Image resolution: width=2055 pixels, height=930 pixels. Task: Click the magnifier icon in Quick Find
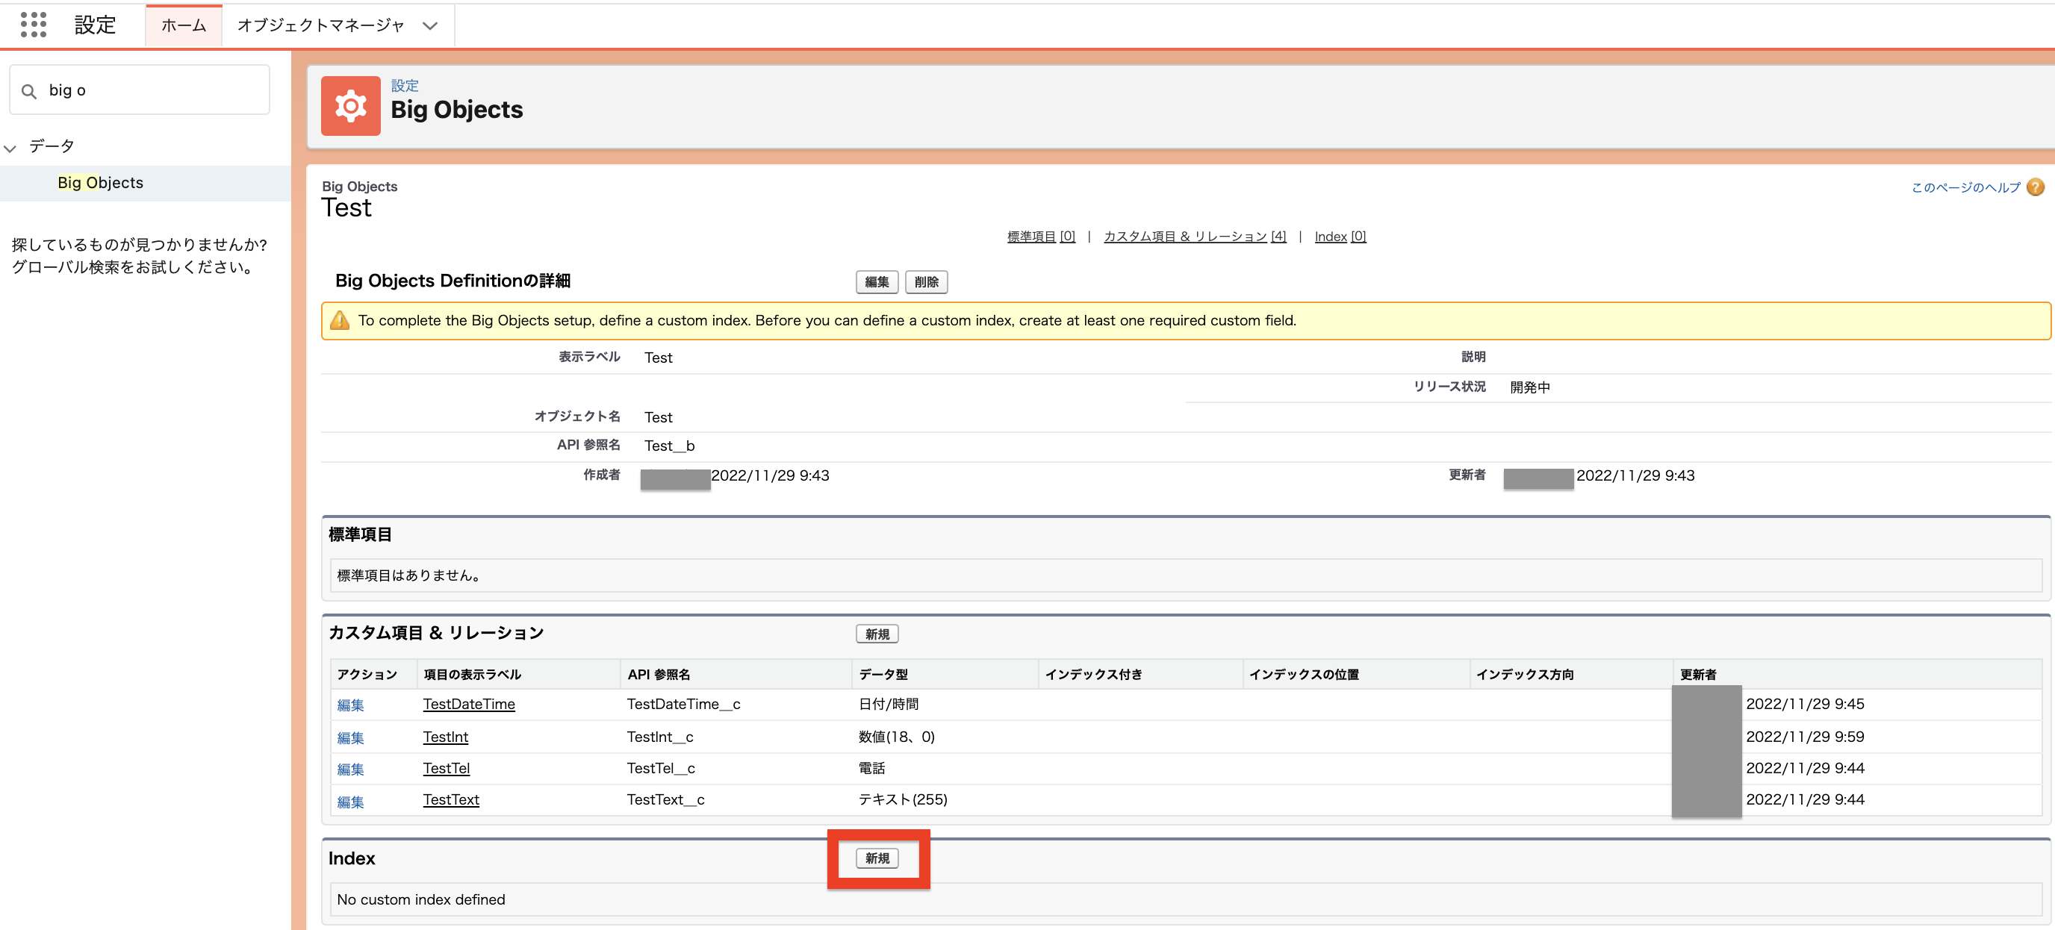tap(30, 90)
